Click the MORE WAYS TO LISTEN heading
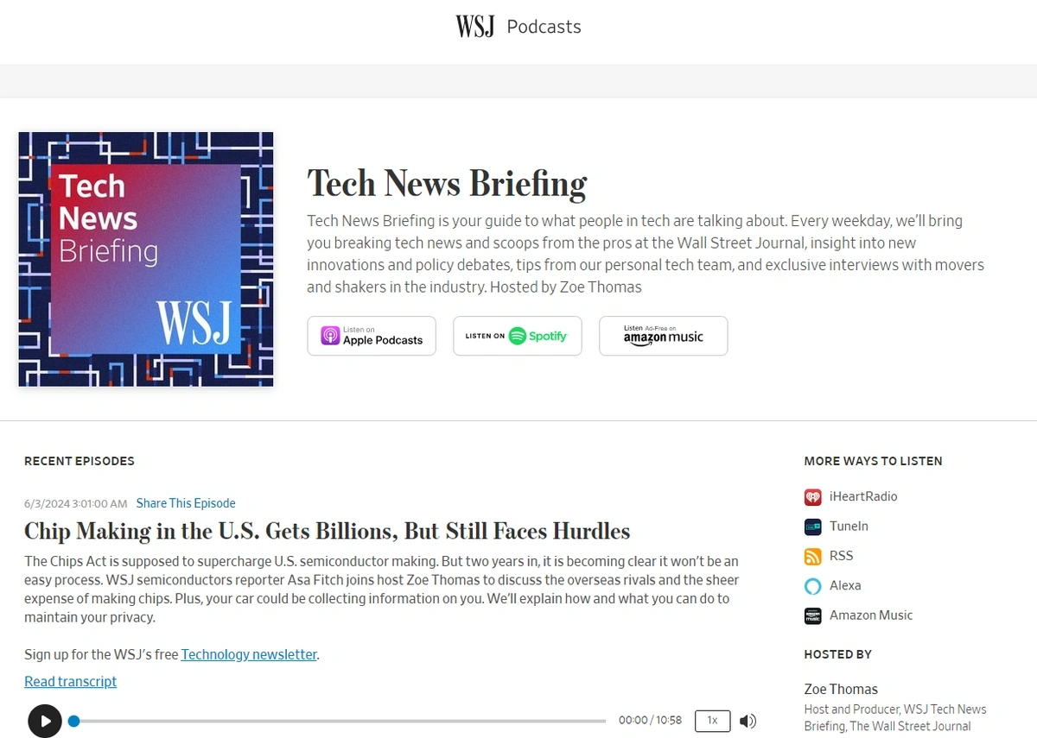Screen dimensions: 1037x738 point(873,461)
